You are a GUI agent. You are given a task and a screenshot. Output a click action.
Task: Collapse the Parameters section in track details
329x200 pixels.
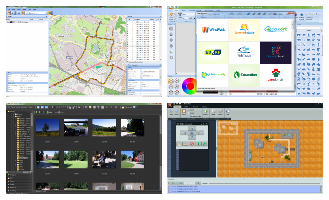[x=7, y=83]
